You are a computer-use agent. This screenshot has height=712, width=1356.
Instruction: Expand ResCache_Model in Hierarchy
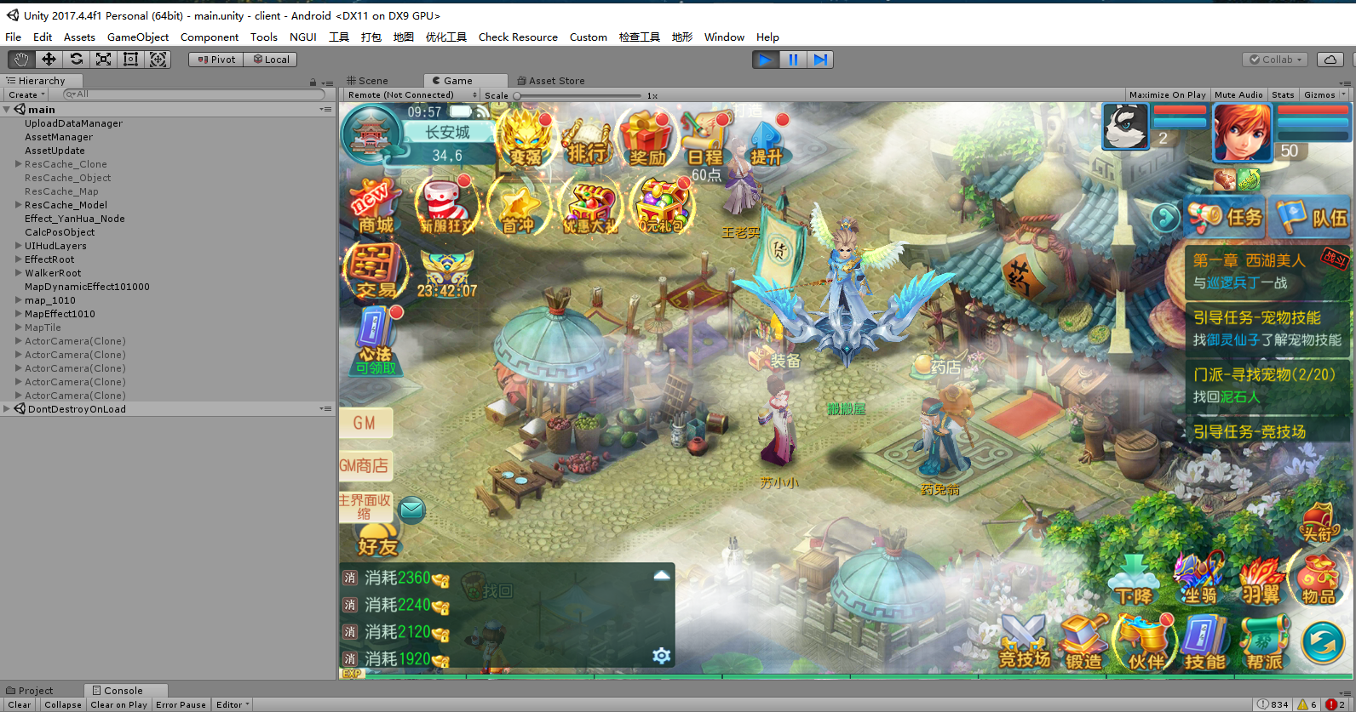pos(19,205)
